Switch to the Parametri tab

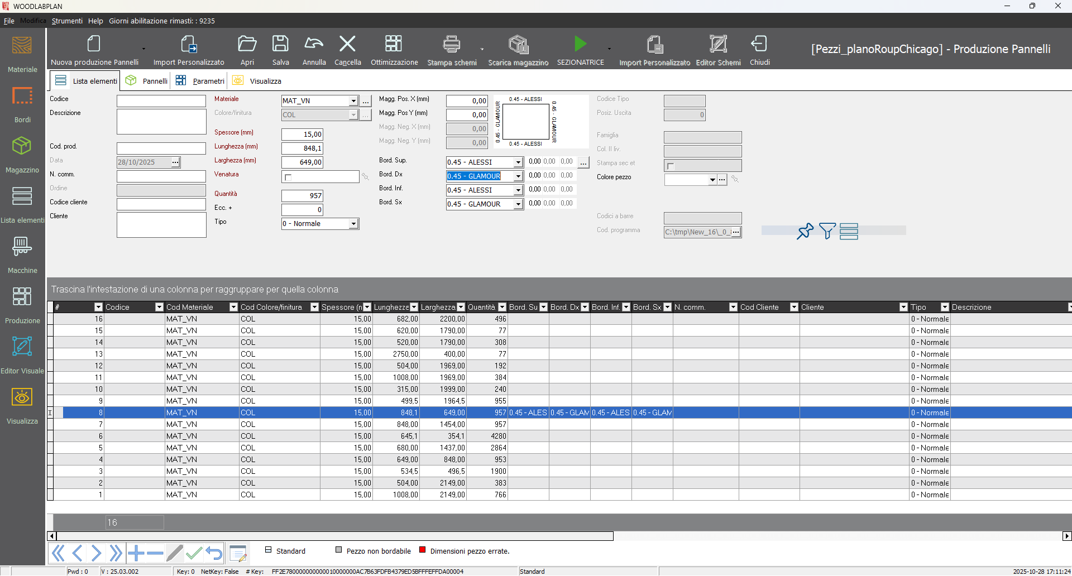pos(200,81)
